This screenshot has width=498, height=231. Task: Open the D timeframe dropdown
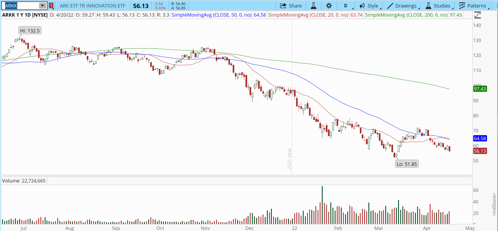346,6
